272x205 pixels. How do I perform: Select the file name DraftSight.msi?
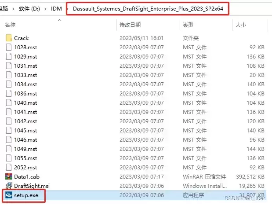coord(32,186)
